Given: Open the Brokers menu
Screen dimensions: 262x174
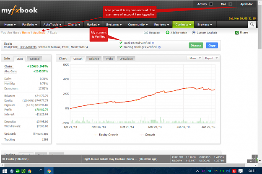Looking at the screenshot, I should tap(205, 25).
